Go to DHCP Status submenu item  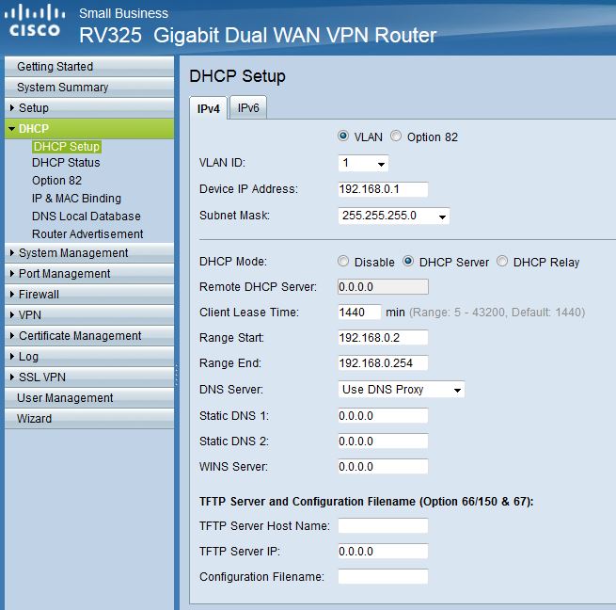click(x=66, y=163)
